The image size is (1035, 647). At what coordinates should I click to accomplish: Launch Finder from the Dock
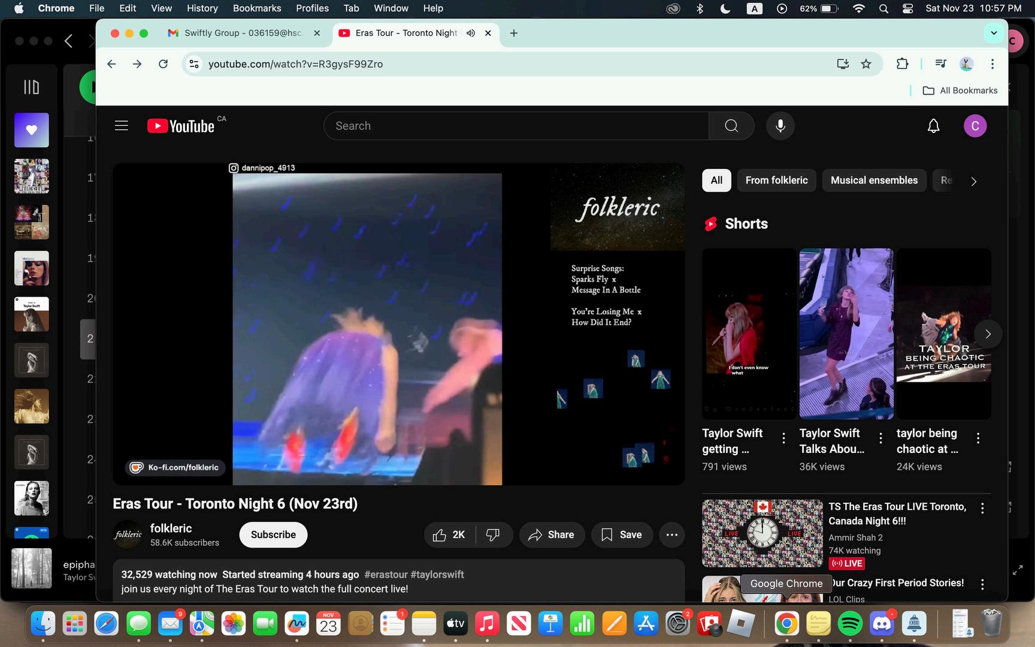click(x=43, y=624)
